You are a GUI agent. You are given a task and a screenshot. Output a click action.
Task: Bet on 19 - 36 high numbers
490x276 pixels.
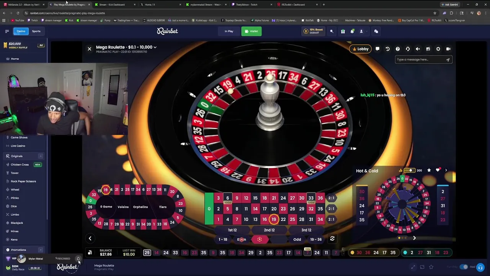coord(316,240)
